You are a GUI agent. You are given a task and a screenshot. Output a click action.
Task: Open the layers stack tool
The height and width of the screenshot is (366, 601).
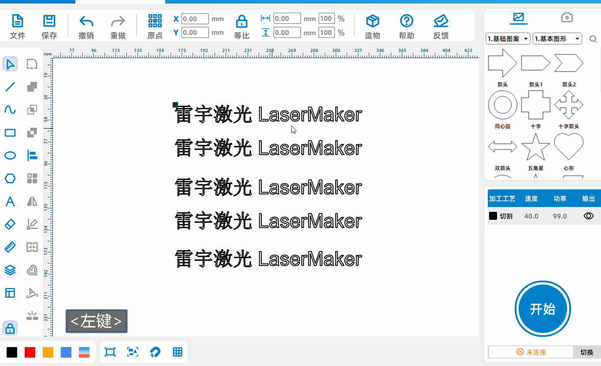tap(10, 270)
